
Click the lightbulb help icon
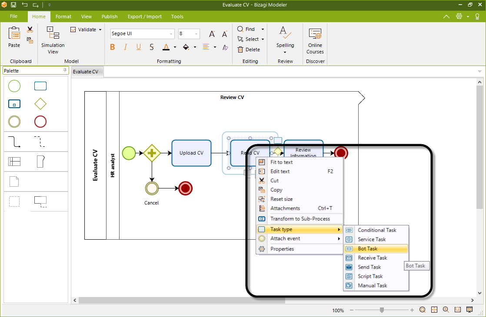pos(477,17)
